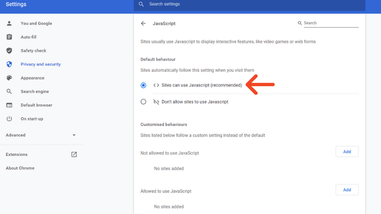Click the Don't allow sites to use Javascript label
This screenshot has width=381, height=214.
[x=195, y=102]
